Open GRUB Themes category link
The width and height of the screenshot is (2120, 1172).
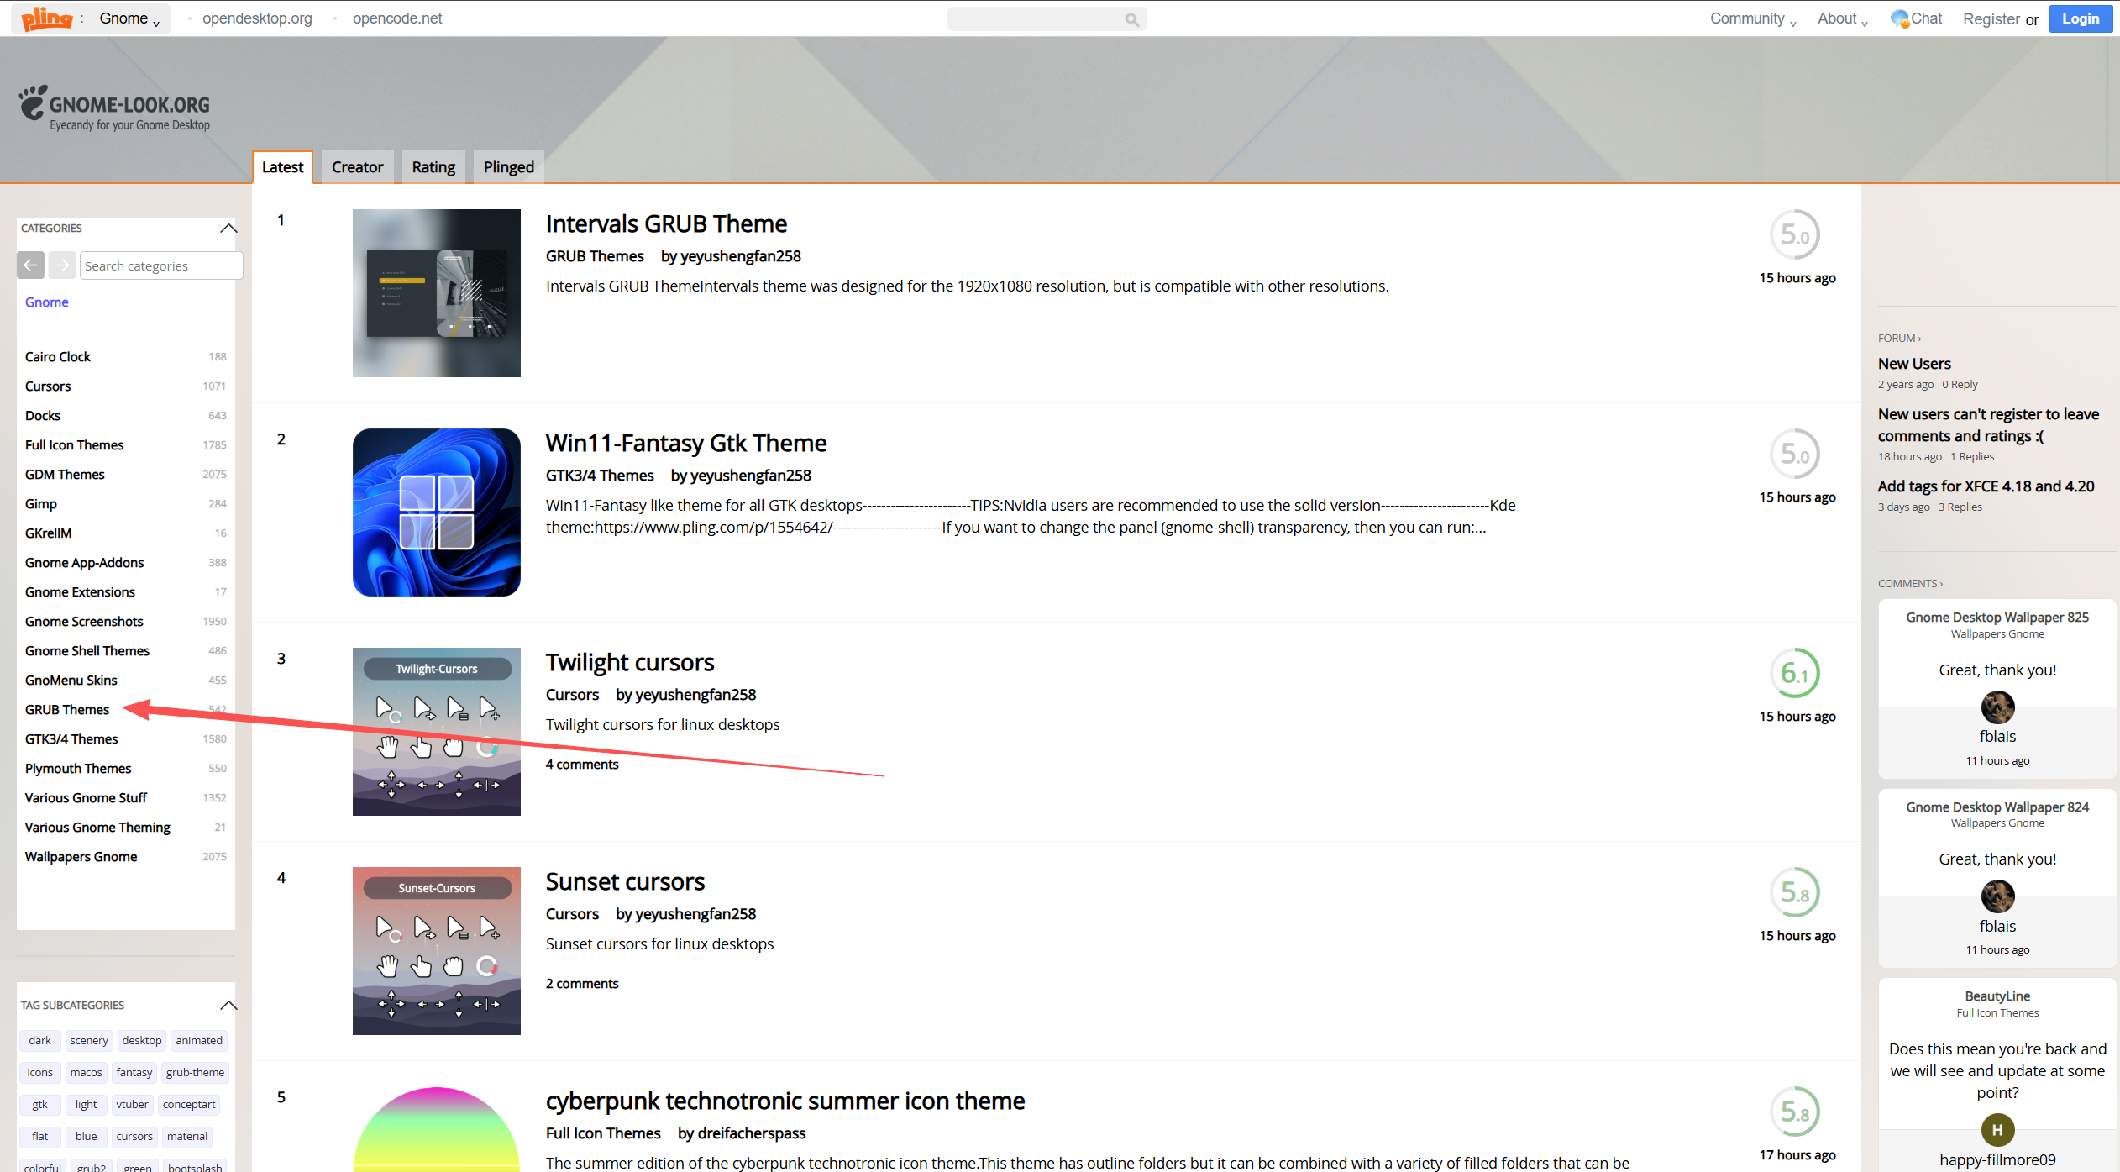[67, 710]
